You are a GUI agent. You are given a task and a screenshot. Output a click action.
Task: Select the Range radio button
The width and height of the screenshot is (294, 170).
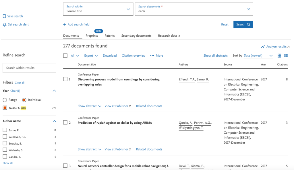(5, 100)
